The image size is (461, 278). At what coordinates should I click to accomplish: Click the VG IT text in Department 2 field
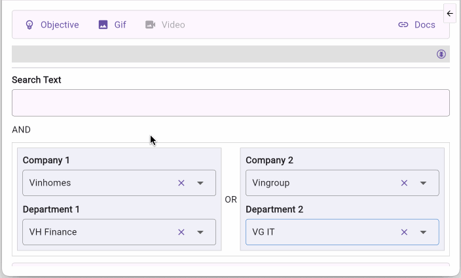263,232
